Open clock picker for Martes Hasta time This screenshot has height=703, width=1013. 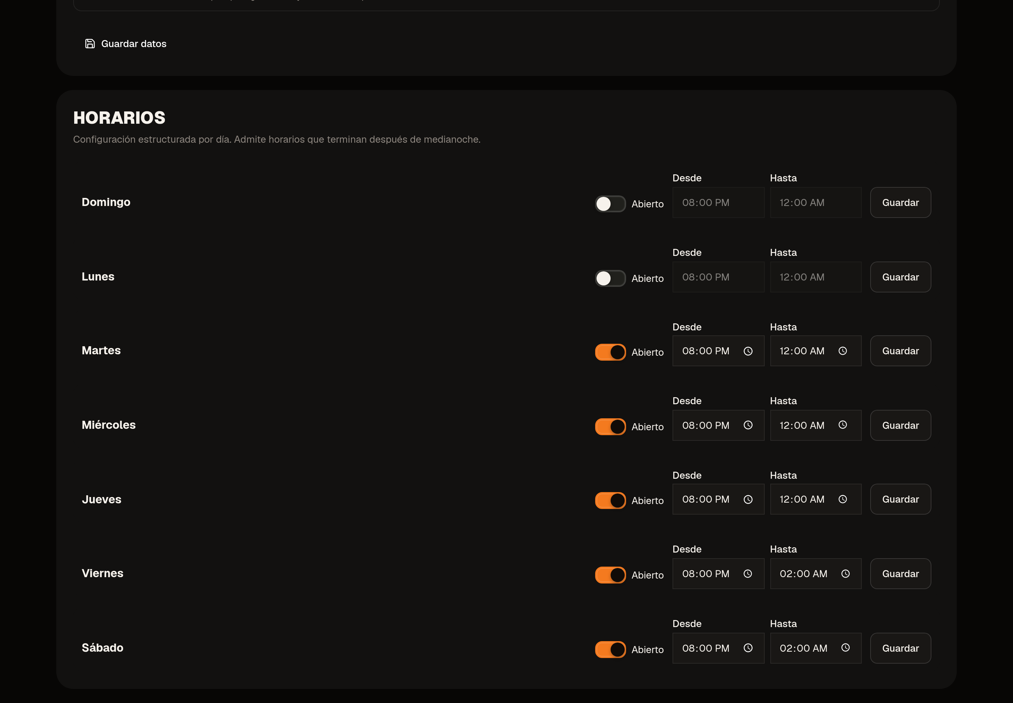click(842, 351)
